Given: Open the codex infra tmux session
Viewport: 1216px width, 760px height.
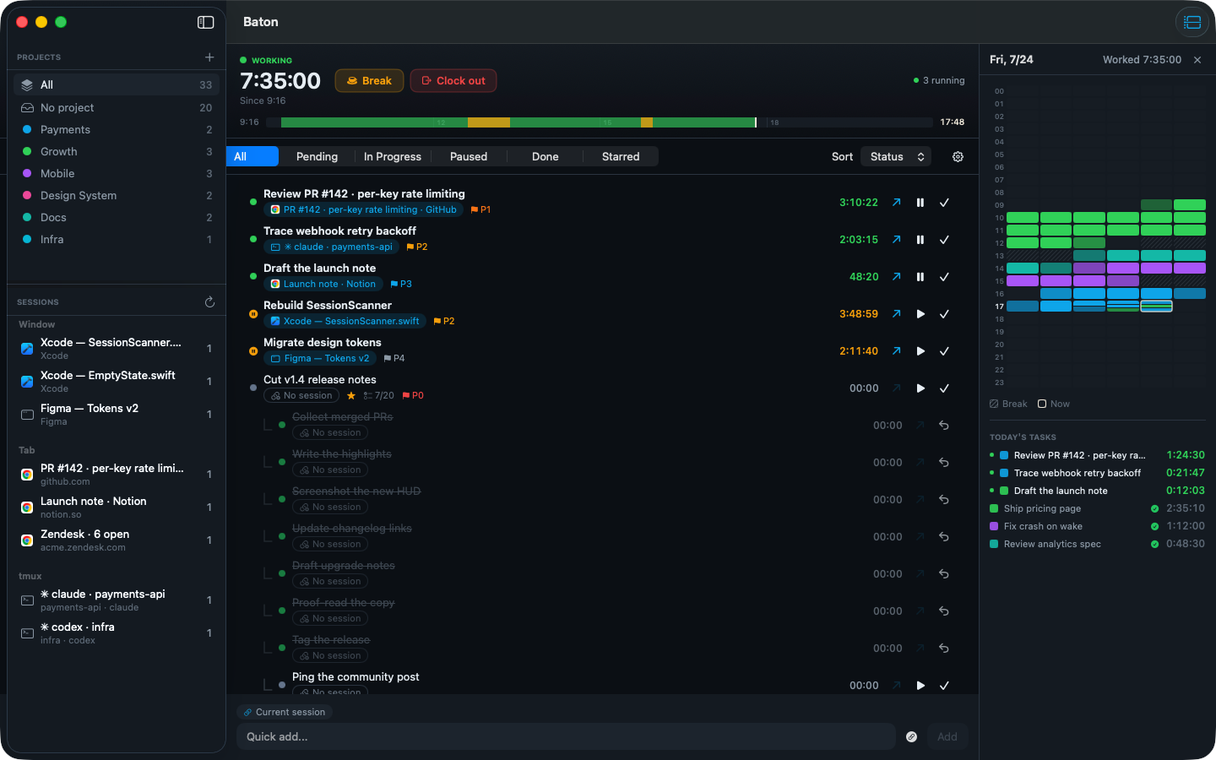Looking at the screenshot, I should [117, 632].
